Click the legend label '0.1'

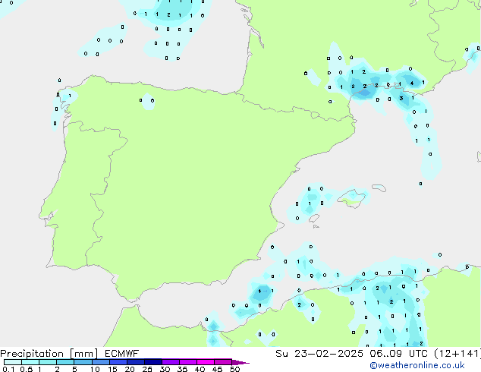[8, 369]
